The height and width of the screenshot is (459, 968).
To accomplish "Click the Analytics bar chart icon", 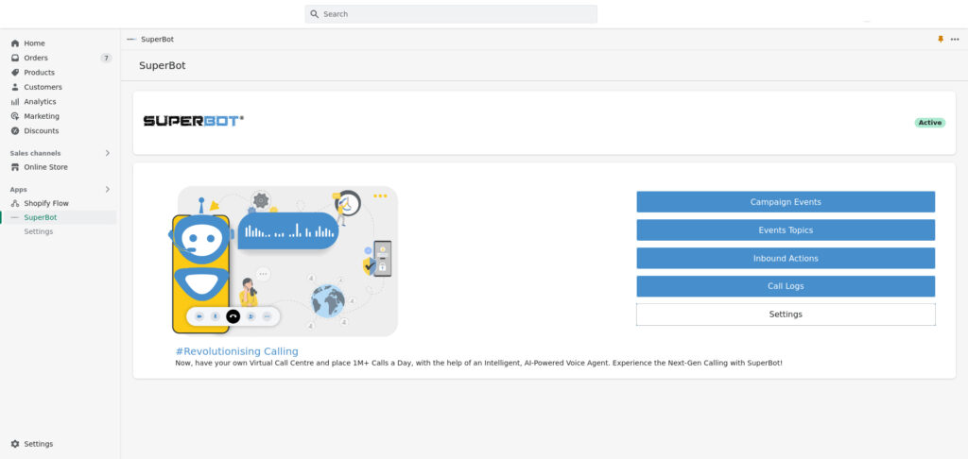I will click(15, 102).
